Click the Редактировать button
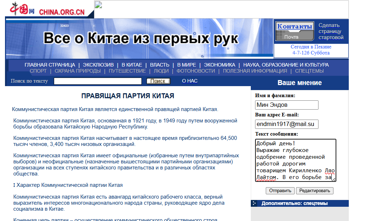The width and height of the screenshot is (378, 221). point(315,191)
